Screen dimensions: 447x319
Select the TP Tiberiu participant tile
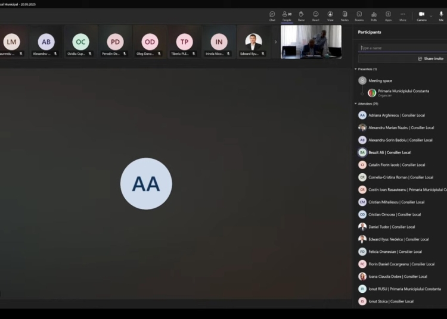coord(184,42)
